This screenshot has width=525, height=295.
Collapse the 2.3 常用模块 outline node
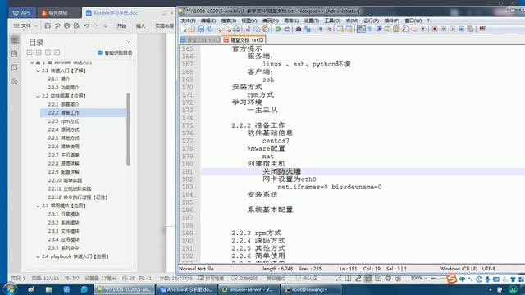tap(38, 206)
